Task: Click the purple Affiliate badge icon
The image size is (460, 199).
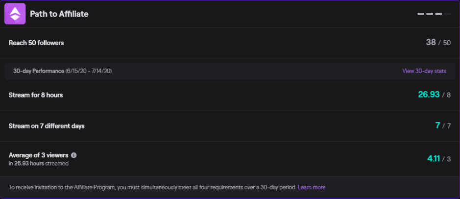Action: pyautogui.click(x=15, y=14)
